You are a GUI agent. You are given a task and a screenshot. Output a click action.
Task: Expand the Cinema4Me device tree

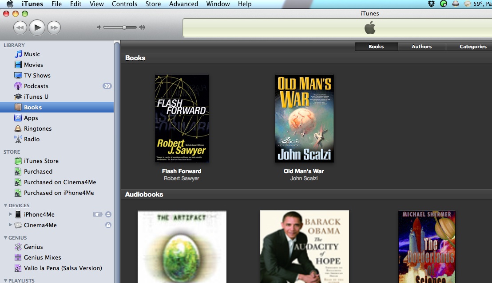pos(10,225)
